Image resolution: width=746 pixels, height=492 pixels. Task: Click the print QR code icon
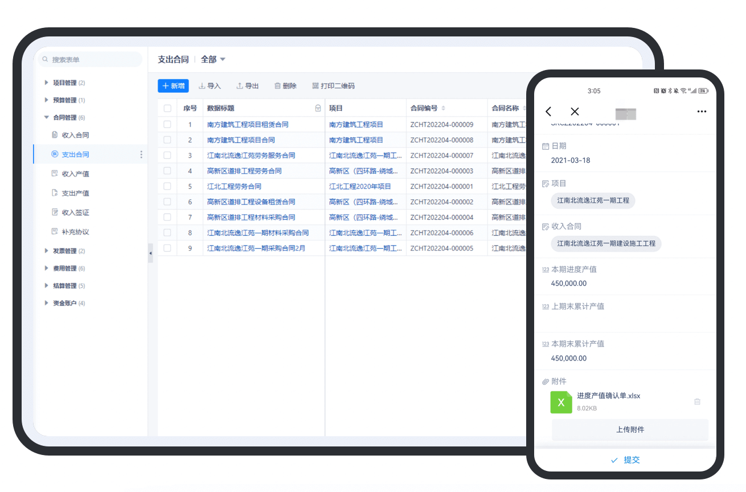[x=315, y=86]
